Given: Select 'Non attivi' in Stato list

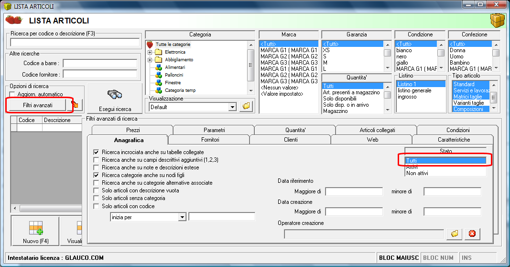Looking at the screenshot, I should point(445,173).
